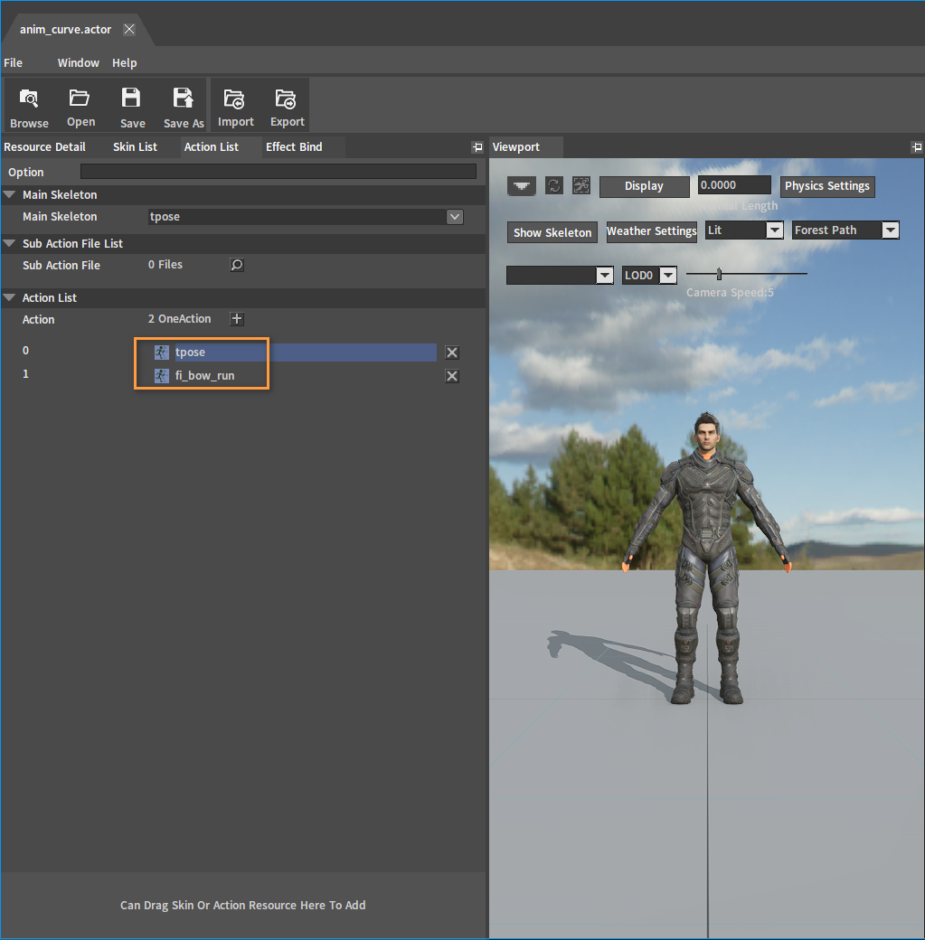Click the drag-to-add hint text
This screenshot has height=940, width=925.
[x=243, y=906]
